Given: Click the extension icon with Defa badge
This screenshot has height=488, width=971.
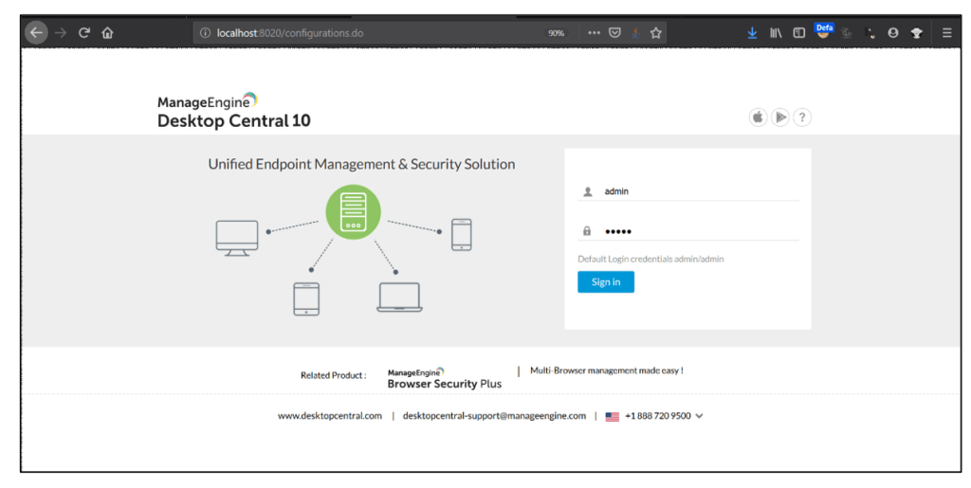Looking at the screenshot, I should pos(824,31).
